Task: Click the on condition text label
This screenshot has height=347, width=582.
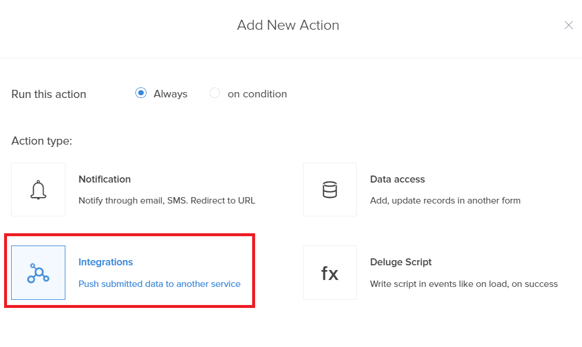Action: point(257,94)
